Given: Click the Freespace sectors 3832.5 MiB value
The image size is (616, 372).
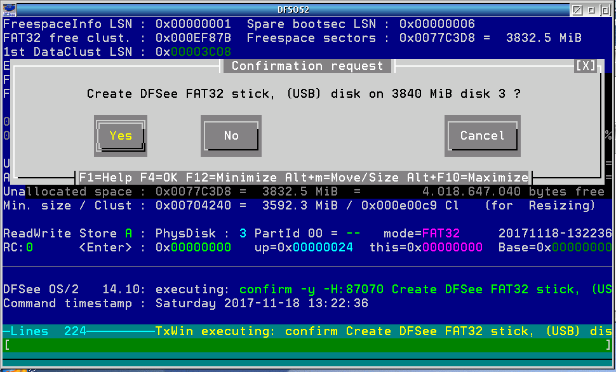Looking at the screenshot, I should tap(544, 38).
